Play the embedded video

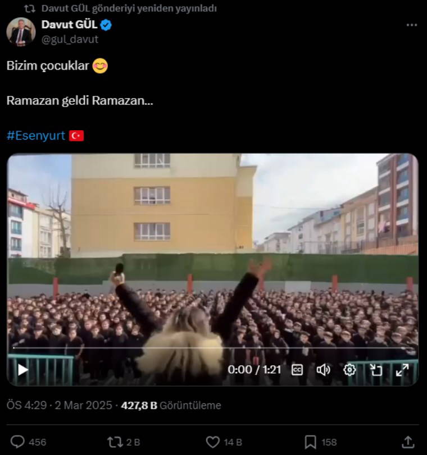pyautogui.click(x=23, y=370)
